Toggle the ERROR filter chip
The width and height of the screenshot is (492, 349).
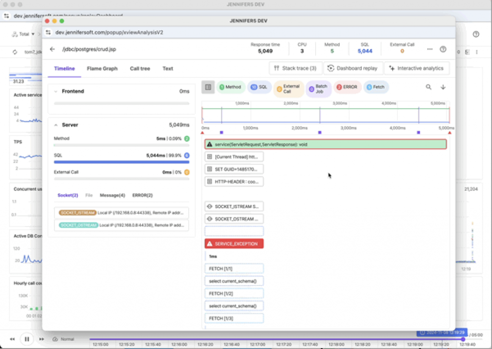point(347,87)
